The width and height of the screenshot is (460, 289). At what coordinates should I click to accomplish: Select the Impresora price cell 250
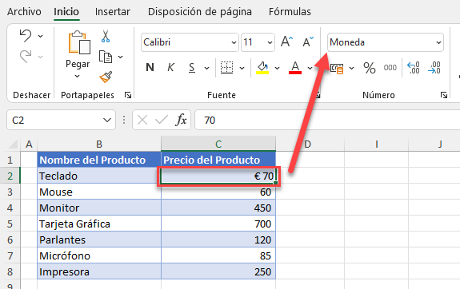click(218, 271)
